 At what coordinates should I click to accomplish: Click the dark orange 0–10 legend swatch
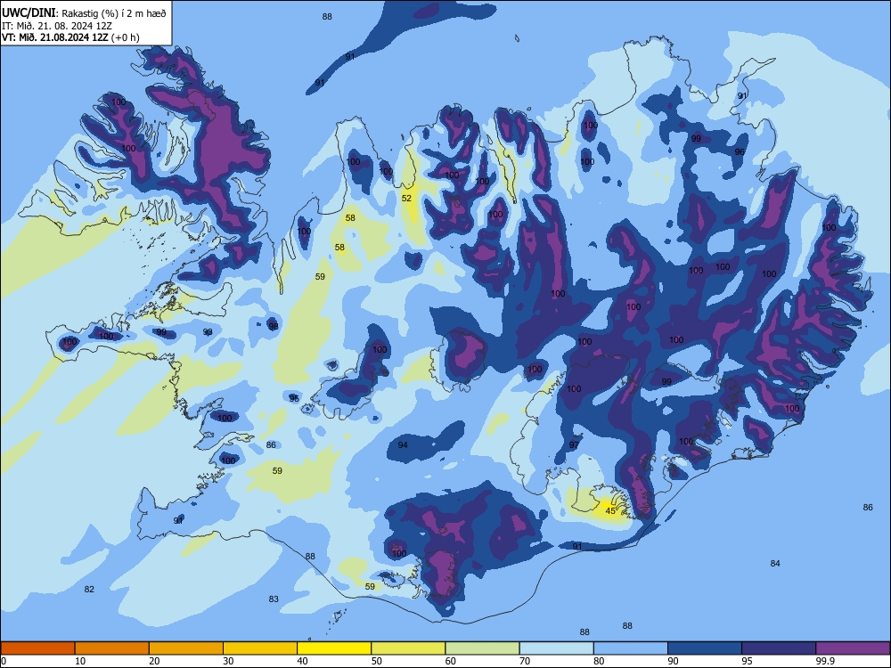pyautogui.click(x=37, y=648)
